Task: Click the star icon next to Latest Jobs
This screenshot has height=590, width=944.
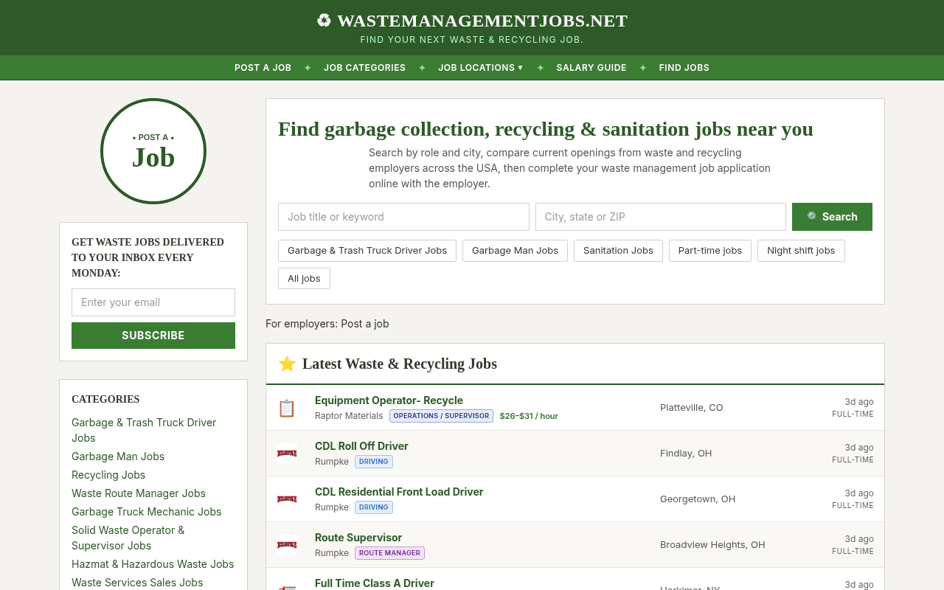Action: [287, 364]
